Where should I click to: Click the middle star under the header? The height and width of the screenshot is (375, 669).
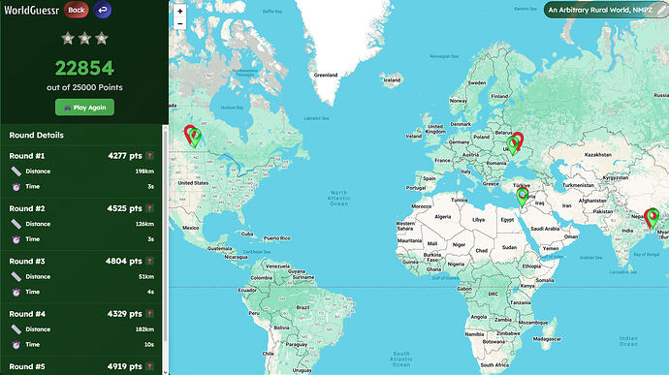(x=84, y=39)
